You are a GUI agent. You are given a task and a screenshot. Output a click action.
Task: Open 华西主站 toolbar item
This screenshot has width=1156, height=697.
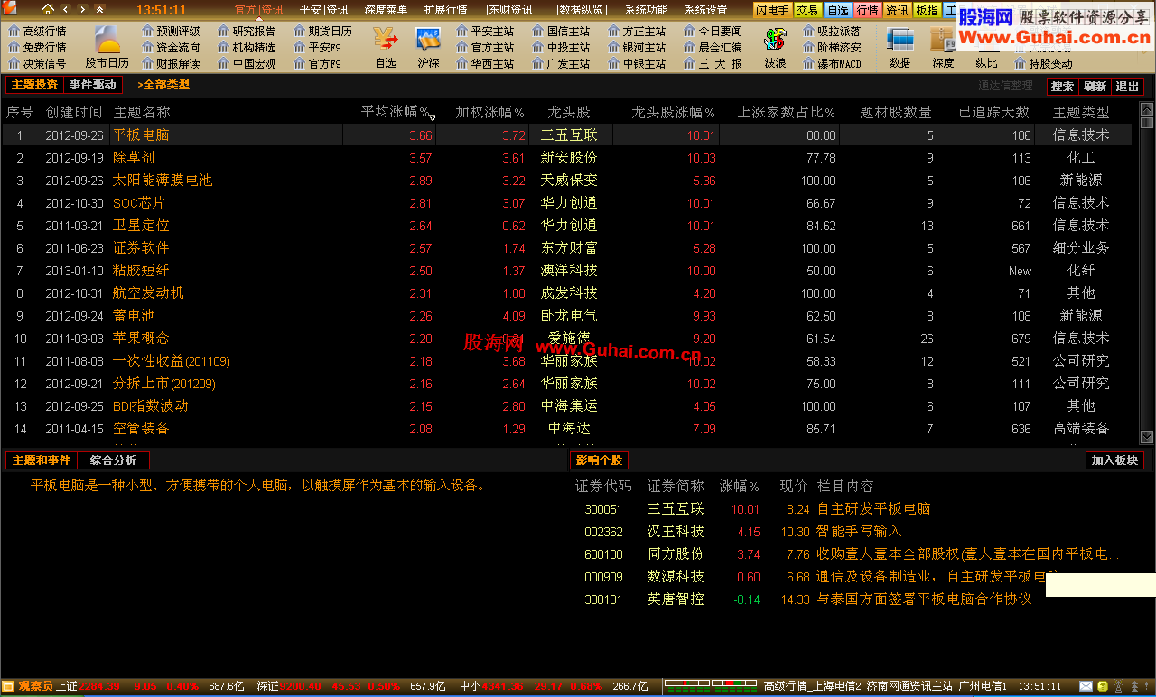[485, 63]
